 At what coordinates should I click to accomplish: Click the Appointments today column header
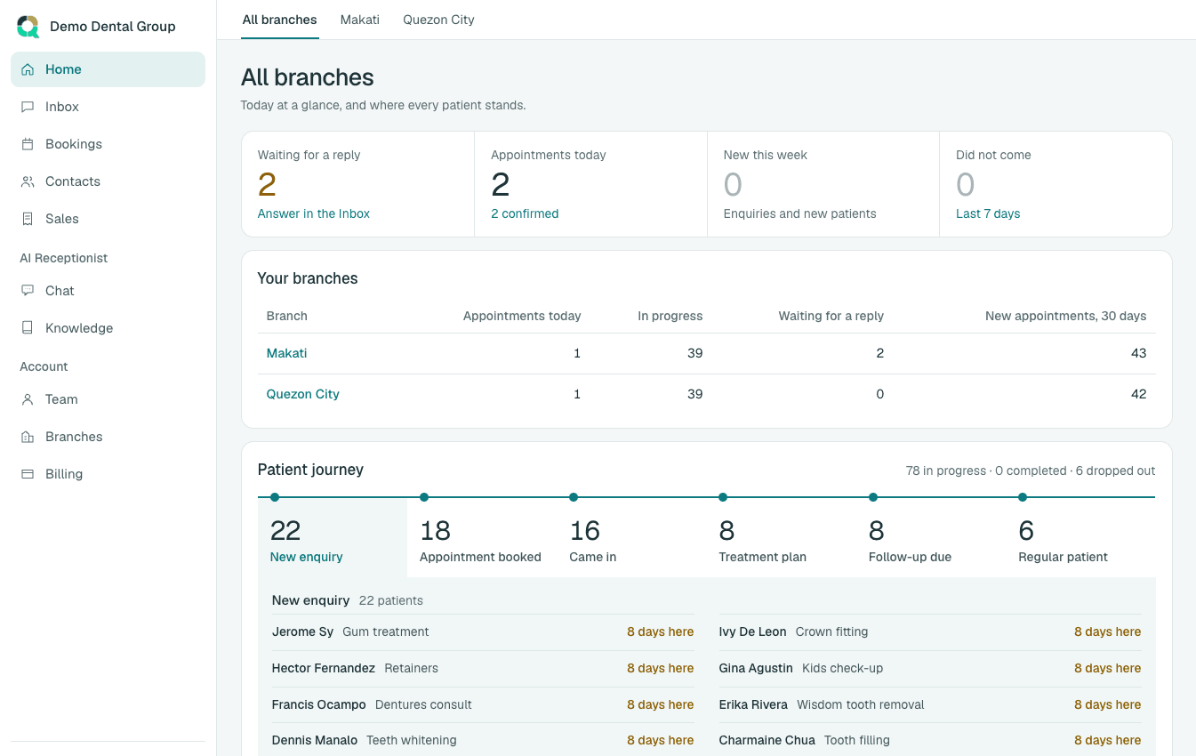522,316
